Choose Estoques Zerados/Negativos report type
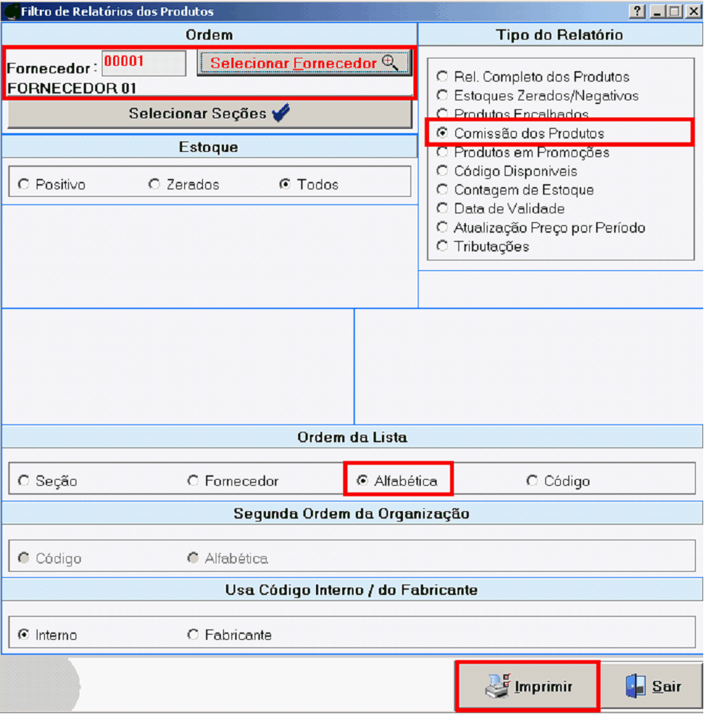 pos(443,96)
